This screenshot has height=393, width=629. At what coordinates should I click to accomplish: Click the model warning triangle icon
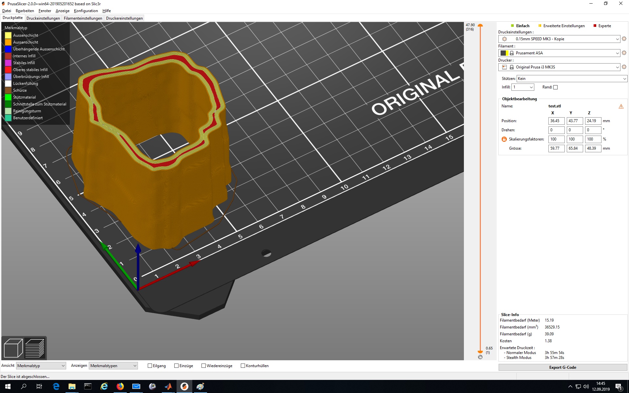621,106
